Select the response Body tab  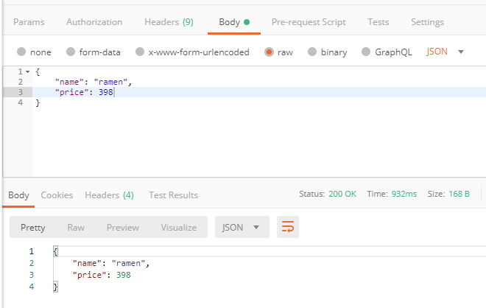(x=18, y=195)
